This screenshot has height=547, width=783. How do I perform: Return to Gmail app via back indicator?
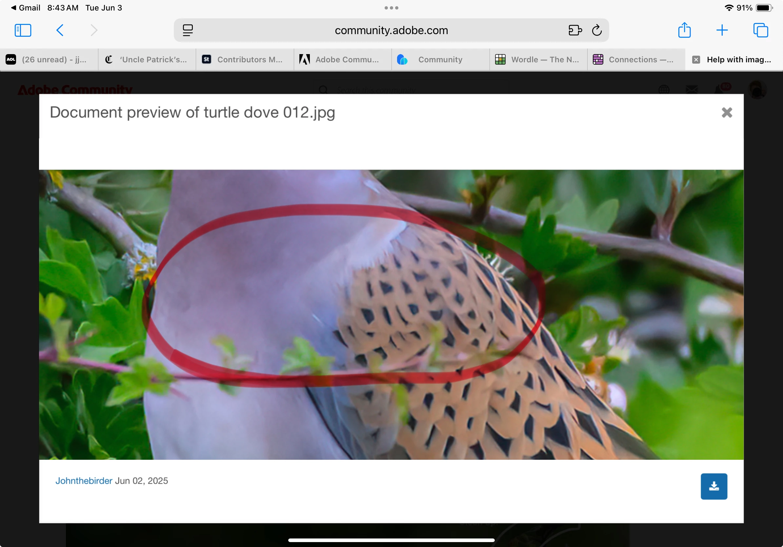tap(26, 8)
